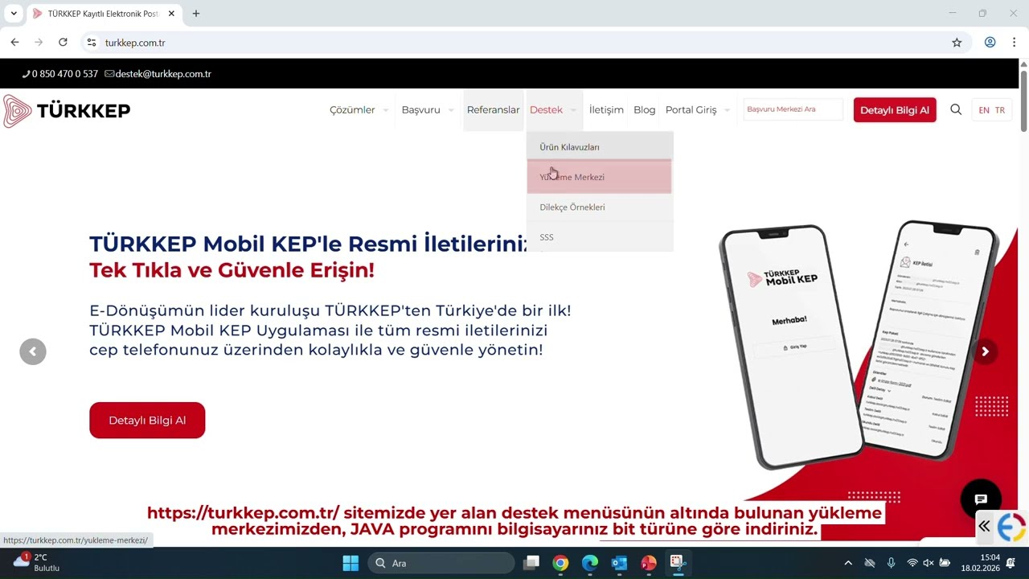Screen dimensions: 1029x579
Task: Reload the page
Action: click(63, 43)
